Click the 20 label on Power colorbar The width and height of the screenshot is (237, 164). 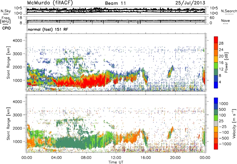coord(221,56)
